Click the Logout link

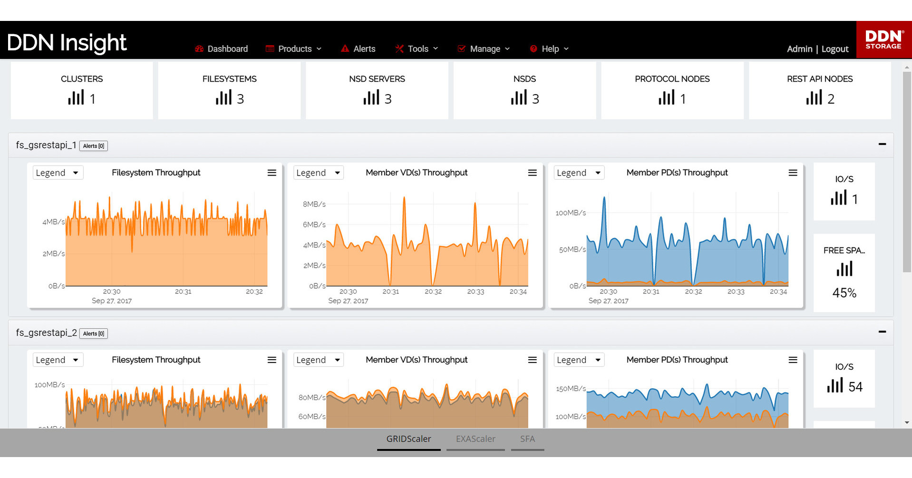click(x=834, y=49)
